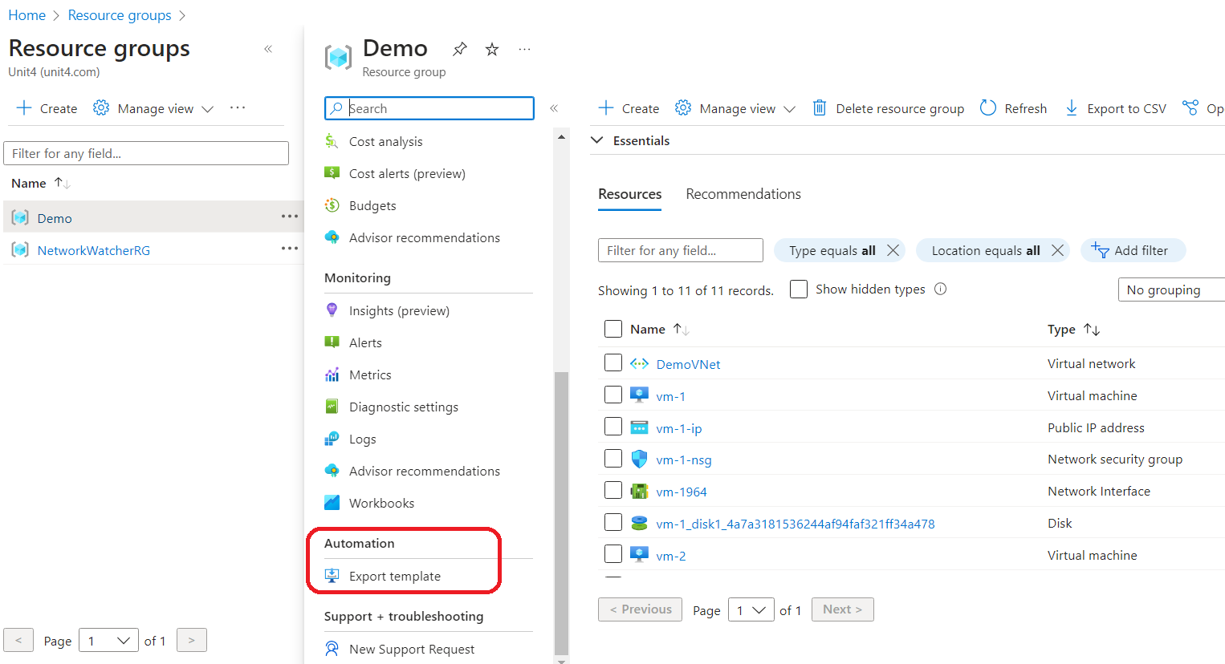
Task: Check the vm-1-ip row checkbox
Action: tap(613, 426)
